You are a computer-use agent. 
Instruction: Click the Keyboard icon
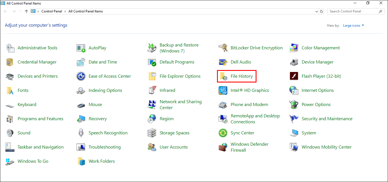[10, 105]
